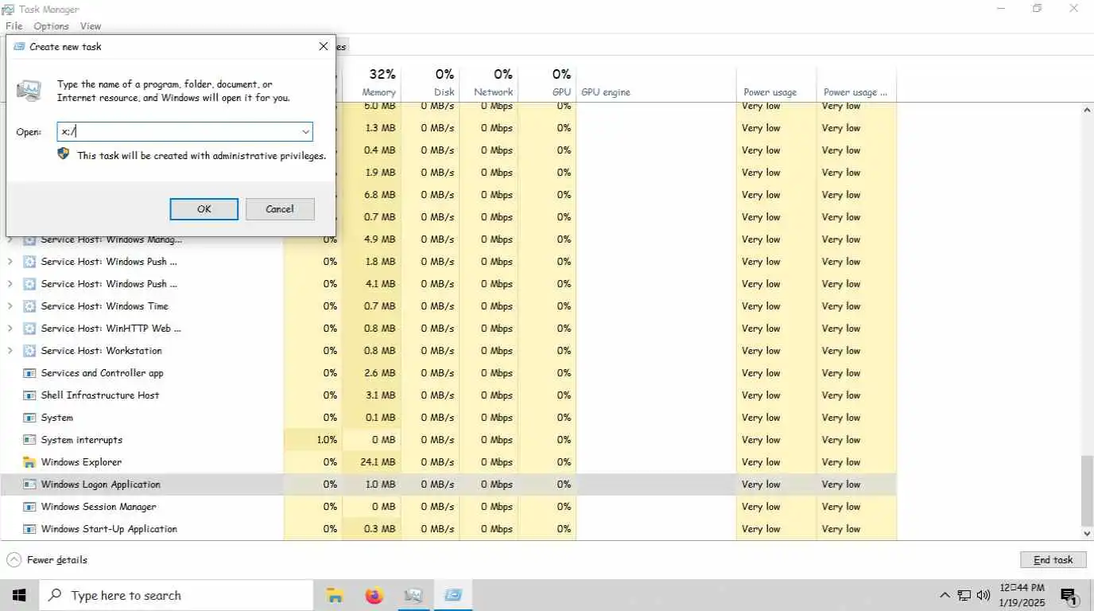
Task: Click the Windows Explorer folder icon in process list
Action: [x=29, y=462]
